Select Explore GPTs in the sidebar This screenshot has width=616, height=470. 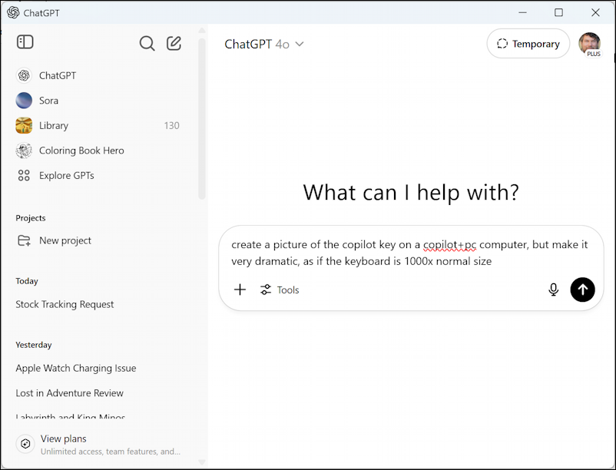[66, 175]
